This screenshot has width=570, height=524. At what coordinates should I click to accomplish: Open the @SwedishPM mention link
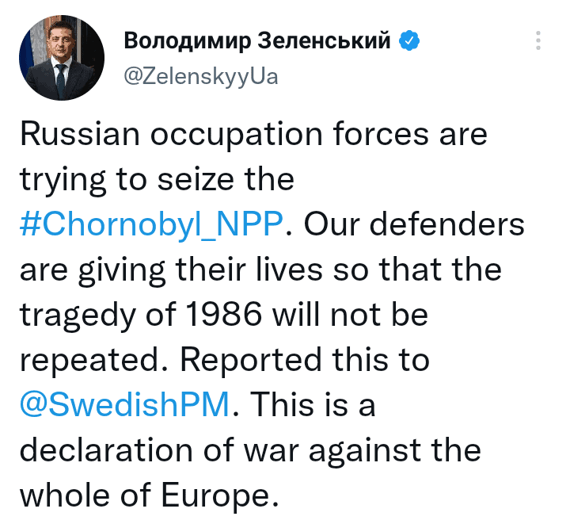tap(125, 404)
